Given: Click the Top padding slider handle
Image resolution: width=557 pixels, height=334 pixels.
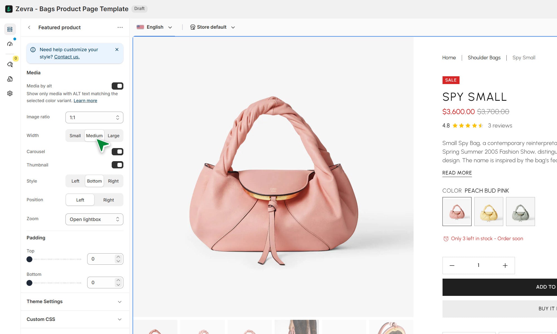Looking at the screenshot, I should (29, 259).
